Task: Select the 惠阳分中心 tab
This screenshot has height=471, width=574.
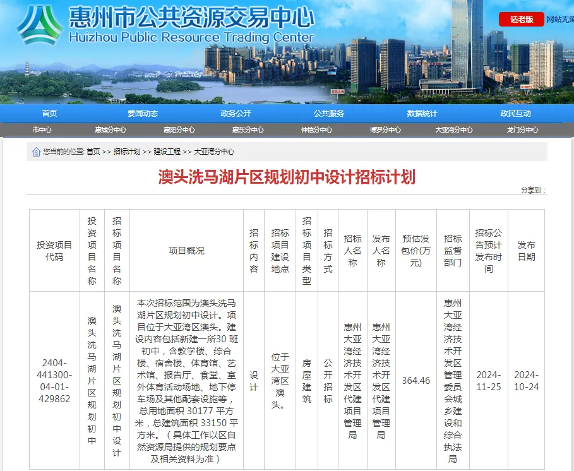Action: (x=179, y=130)
